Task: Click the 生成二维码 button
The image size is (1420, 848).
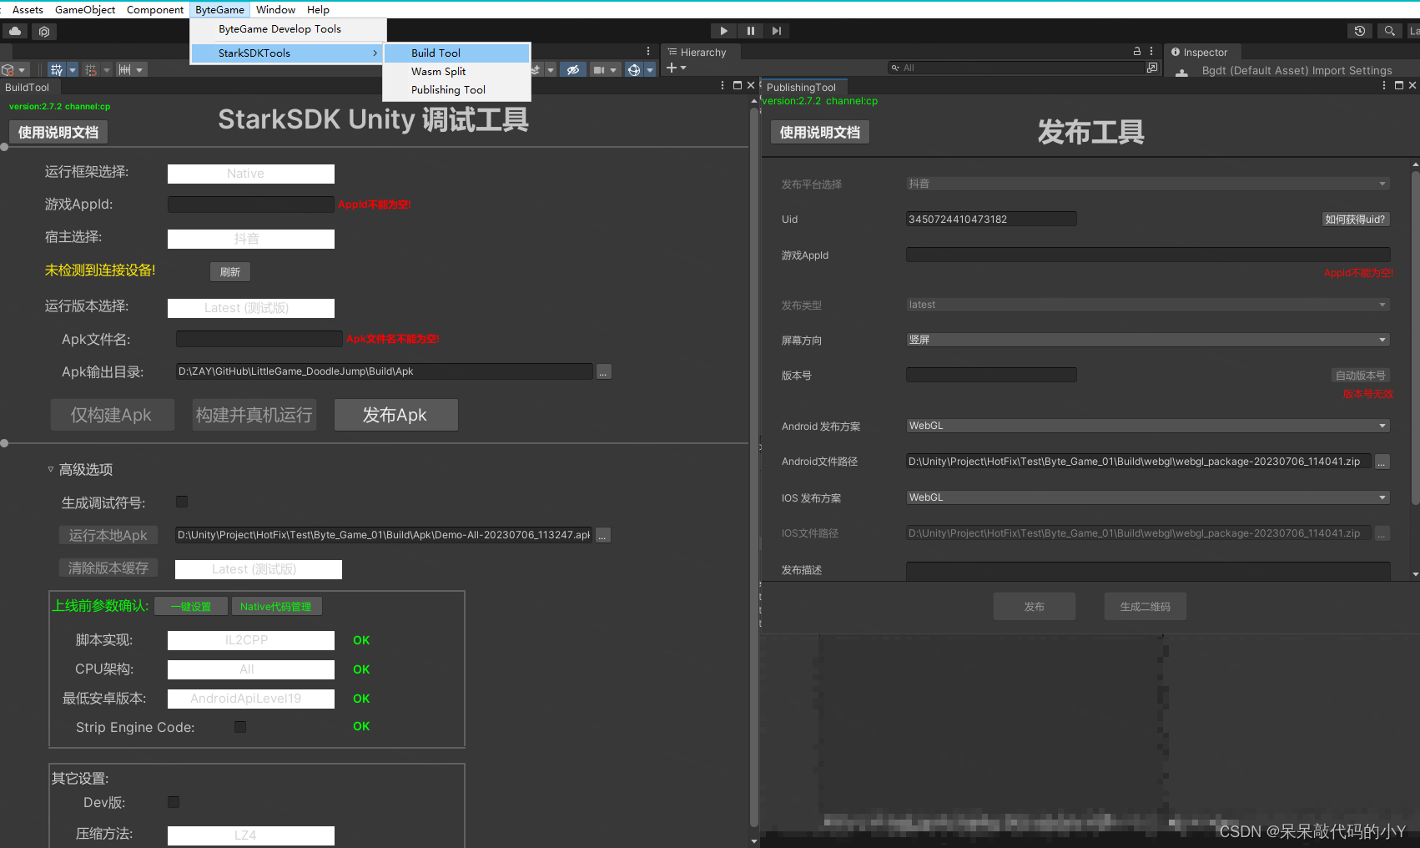Action: coord(1145,607)
